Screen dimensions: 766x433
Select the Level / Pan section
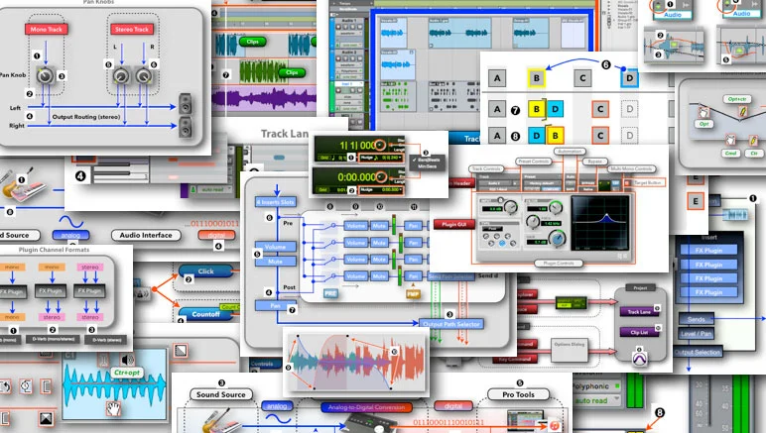(697, 334)
